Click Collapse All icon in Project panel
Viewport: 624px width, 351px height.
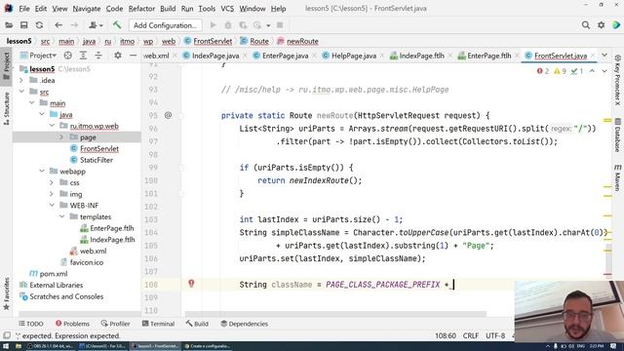pyautogui.click(x=97, y=56)
